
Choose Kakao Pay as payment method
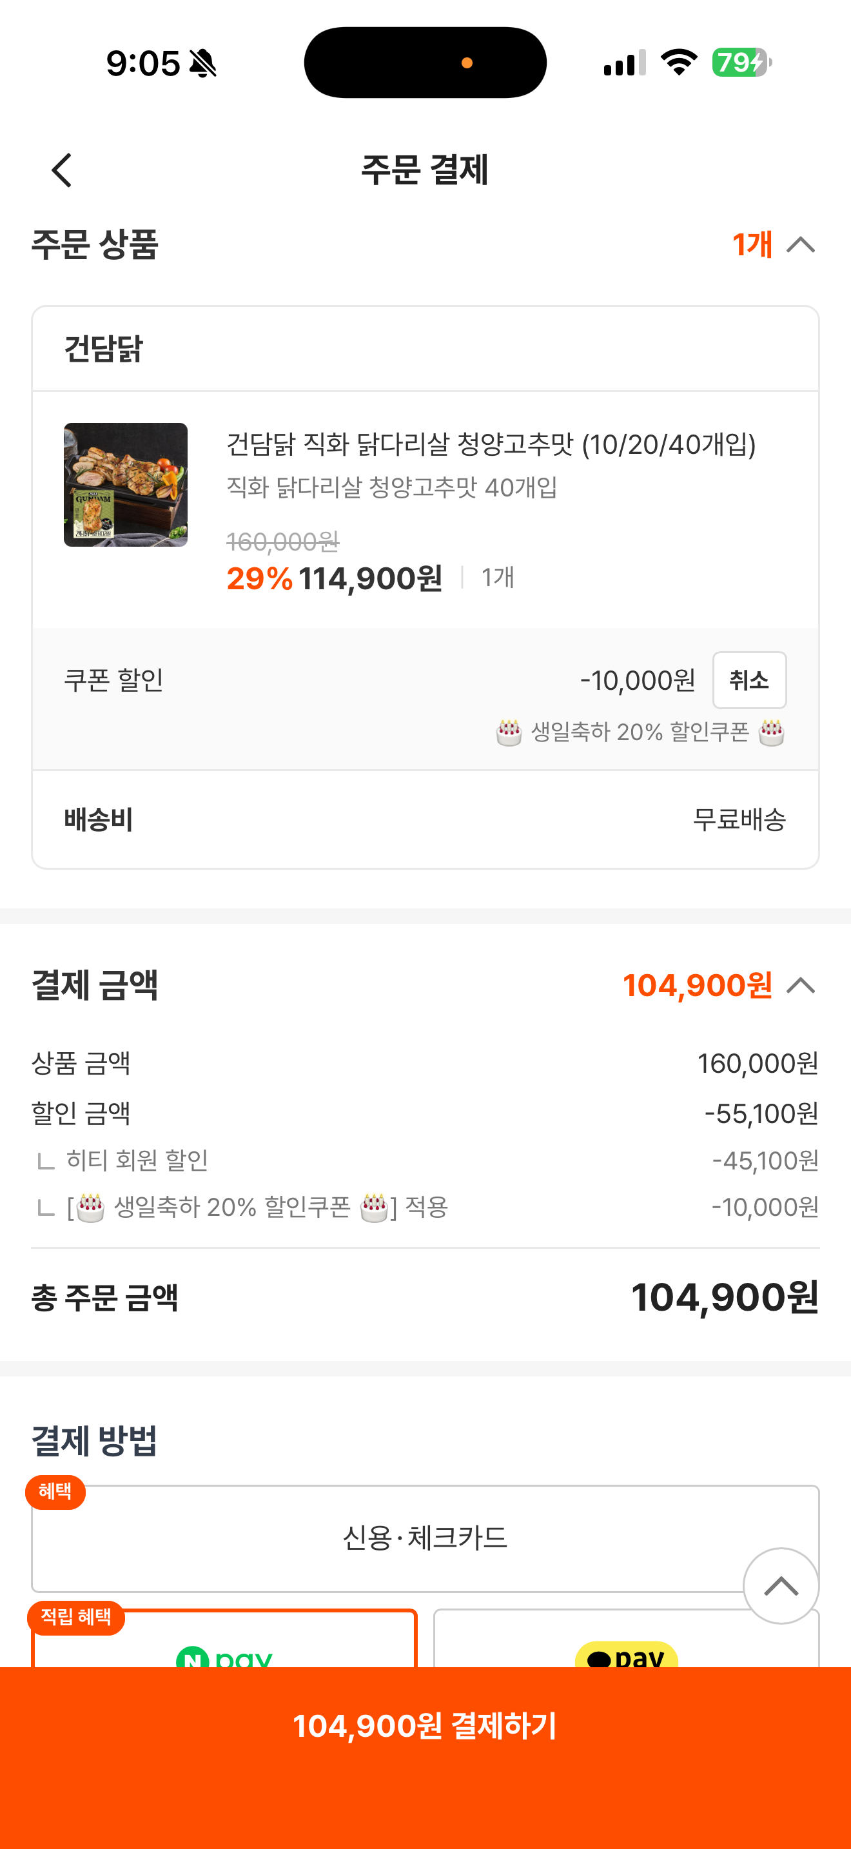click(627, 1639)
